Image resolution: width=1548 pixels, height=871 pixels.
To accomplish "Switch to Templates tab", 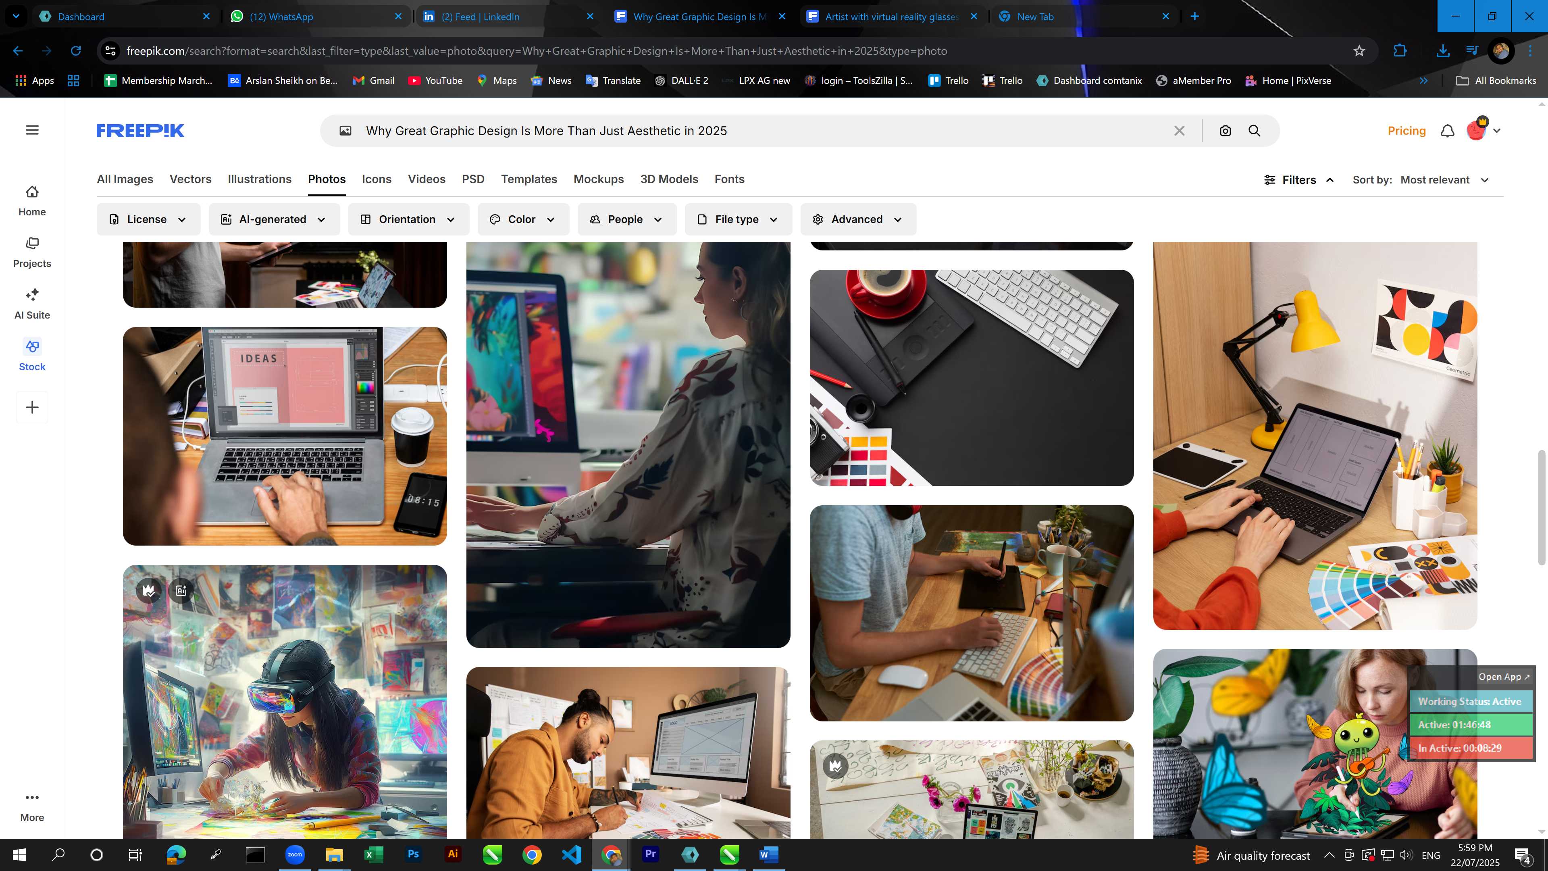I will click(x=529, y=179).
